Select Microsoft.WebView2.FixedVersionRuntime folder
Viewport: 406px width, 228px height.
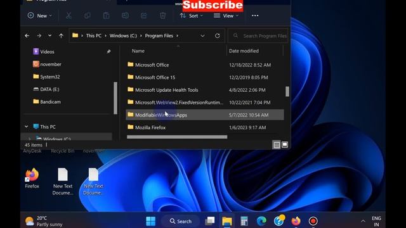[x=204, y=103]
